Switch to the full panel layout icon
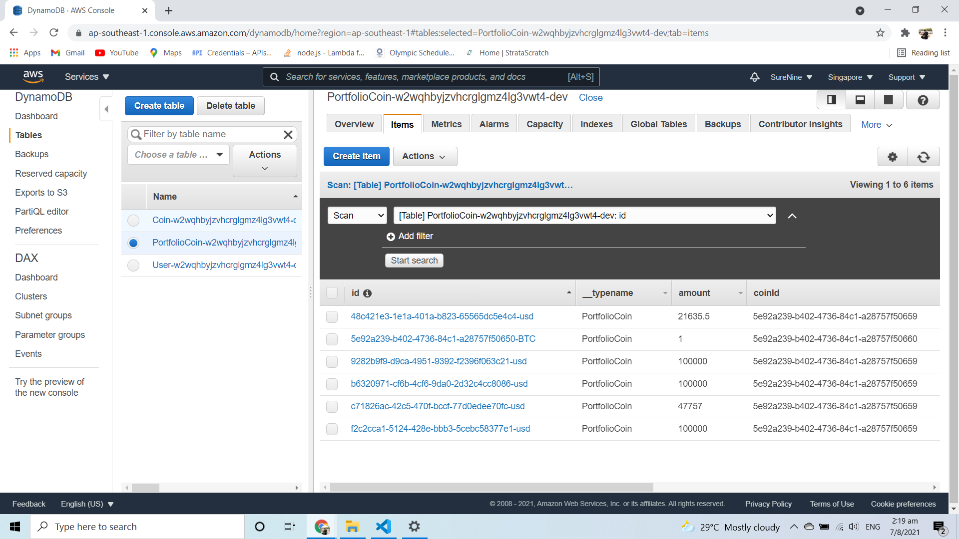The image size is (959, 539). click(889, 100)
